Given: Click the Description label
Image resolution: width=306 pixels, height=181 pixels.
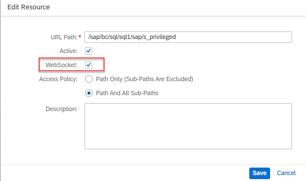Looking at the screenshot, I should pos(62,109).
